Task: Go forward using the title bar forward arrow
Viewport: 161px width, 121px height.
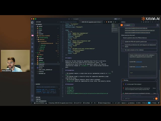Action: (71, 19)
